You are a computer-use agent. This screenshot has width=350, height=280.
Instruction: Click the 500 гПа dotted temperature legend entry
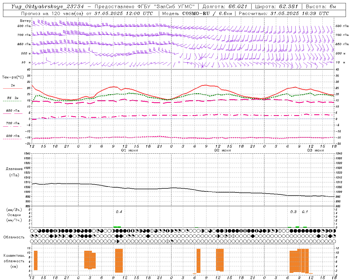click(x=13, y=137)
